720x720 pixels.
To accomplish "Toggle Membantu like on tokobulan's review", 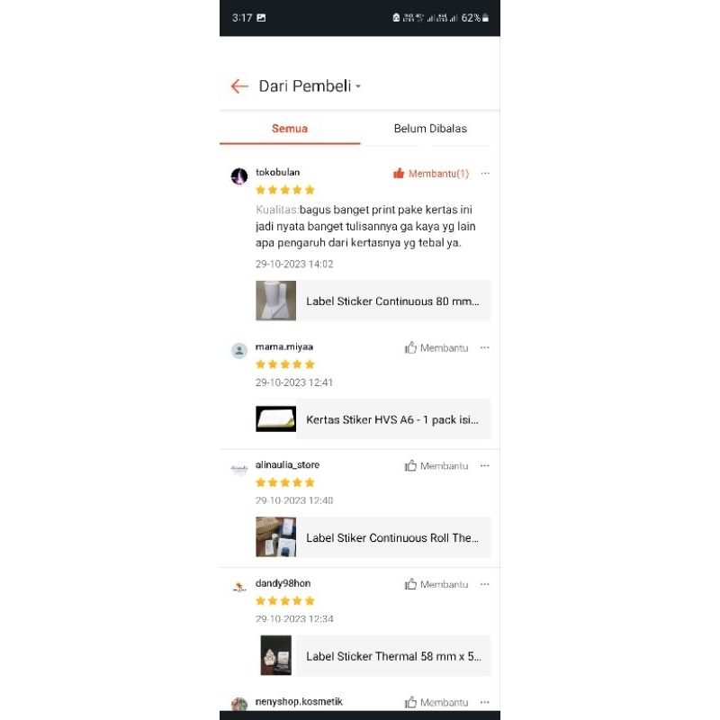I will [x=431, y=174].
